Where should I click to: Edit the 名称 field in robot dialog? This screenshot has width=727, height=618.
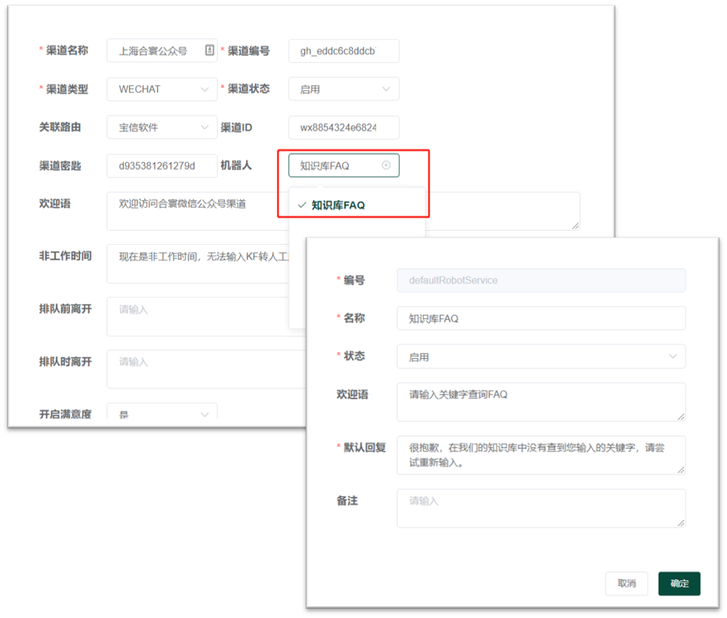coord(541,318)
